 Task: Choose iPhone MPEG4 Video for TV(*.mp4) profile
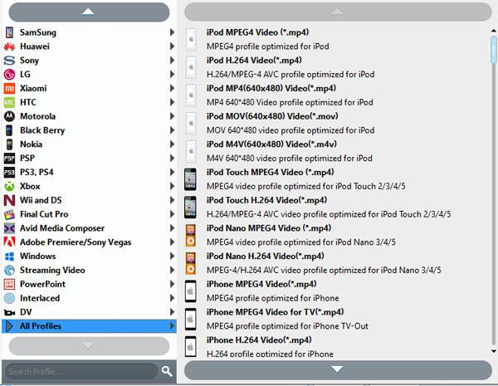pyautogui.click(x=337, y=319)
